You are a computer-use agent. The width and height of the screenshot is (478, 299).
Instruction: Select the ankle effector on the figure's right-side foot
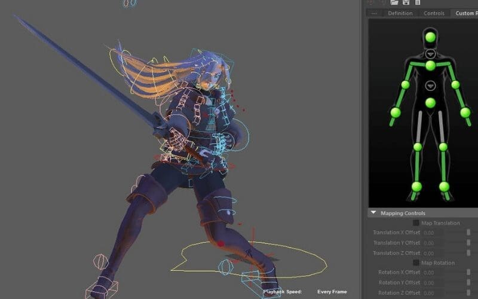(444, 187)
